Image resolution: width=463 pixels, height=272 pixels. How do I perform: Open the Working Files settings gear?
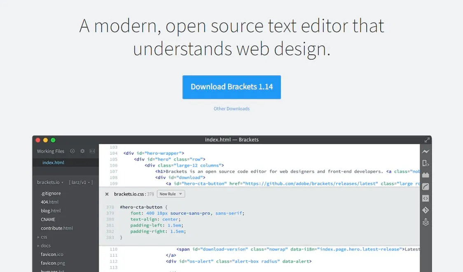point(82,151)
